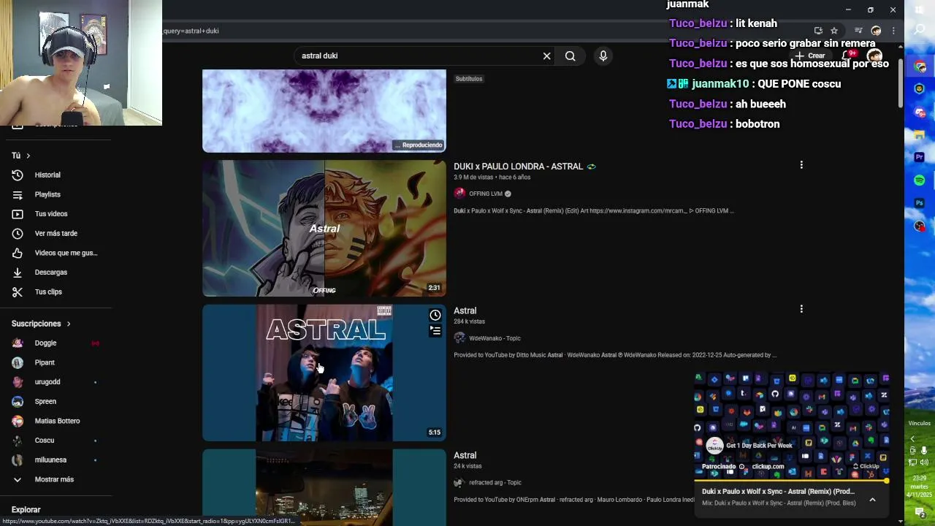The width and height of the screenshot is (935, 526).
Task: Open the Astral 284 k vistas title
Action: [x=465, y=310]
